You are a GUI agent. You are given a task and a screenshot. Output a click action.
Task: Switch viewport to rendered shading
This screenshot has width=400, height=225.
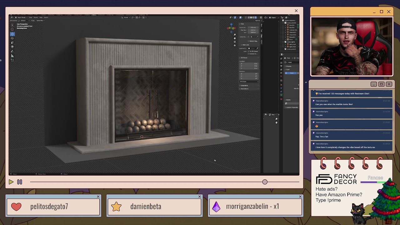(256, 17)
